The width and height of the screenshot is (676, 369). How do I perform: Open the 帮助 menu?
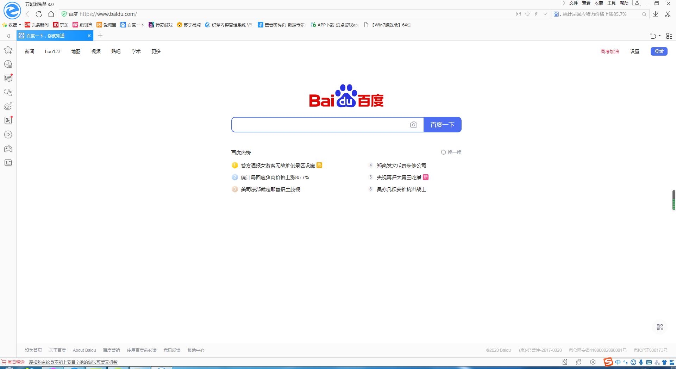tap(624, 3)
